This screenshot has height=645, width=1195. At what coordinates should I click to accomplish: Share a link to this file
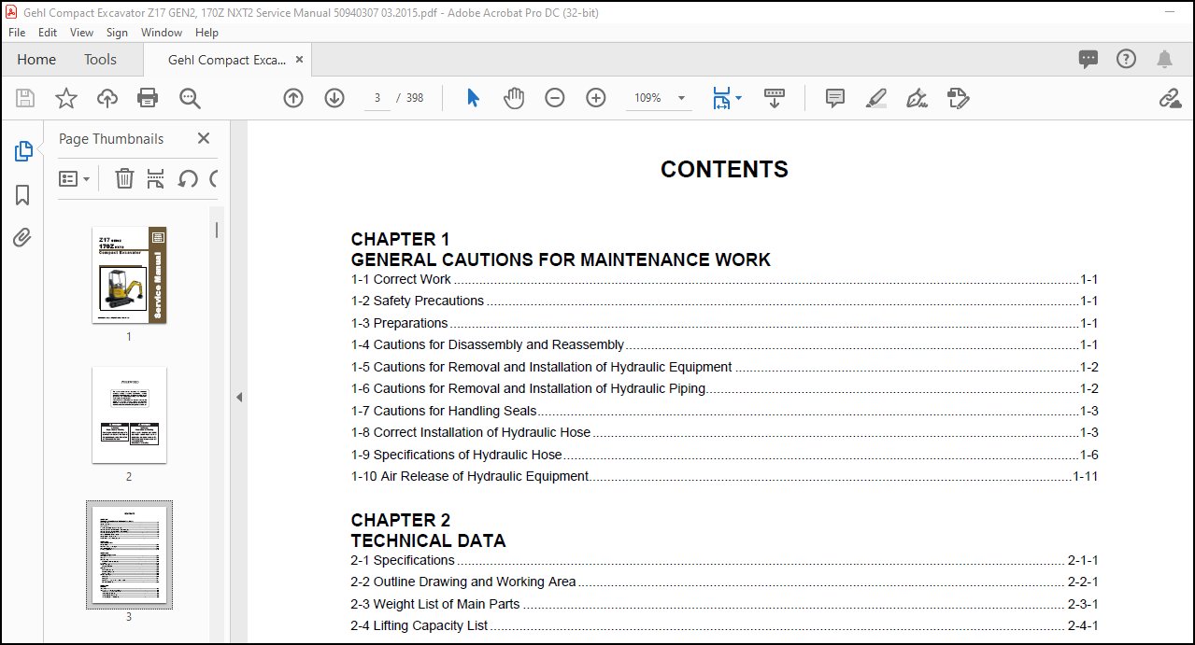1170,98
